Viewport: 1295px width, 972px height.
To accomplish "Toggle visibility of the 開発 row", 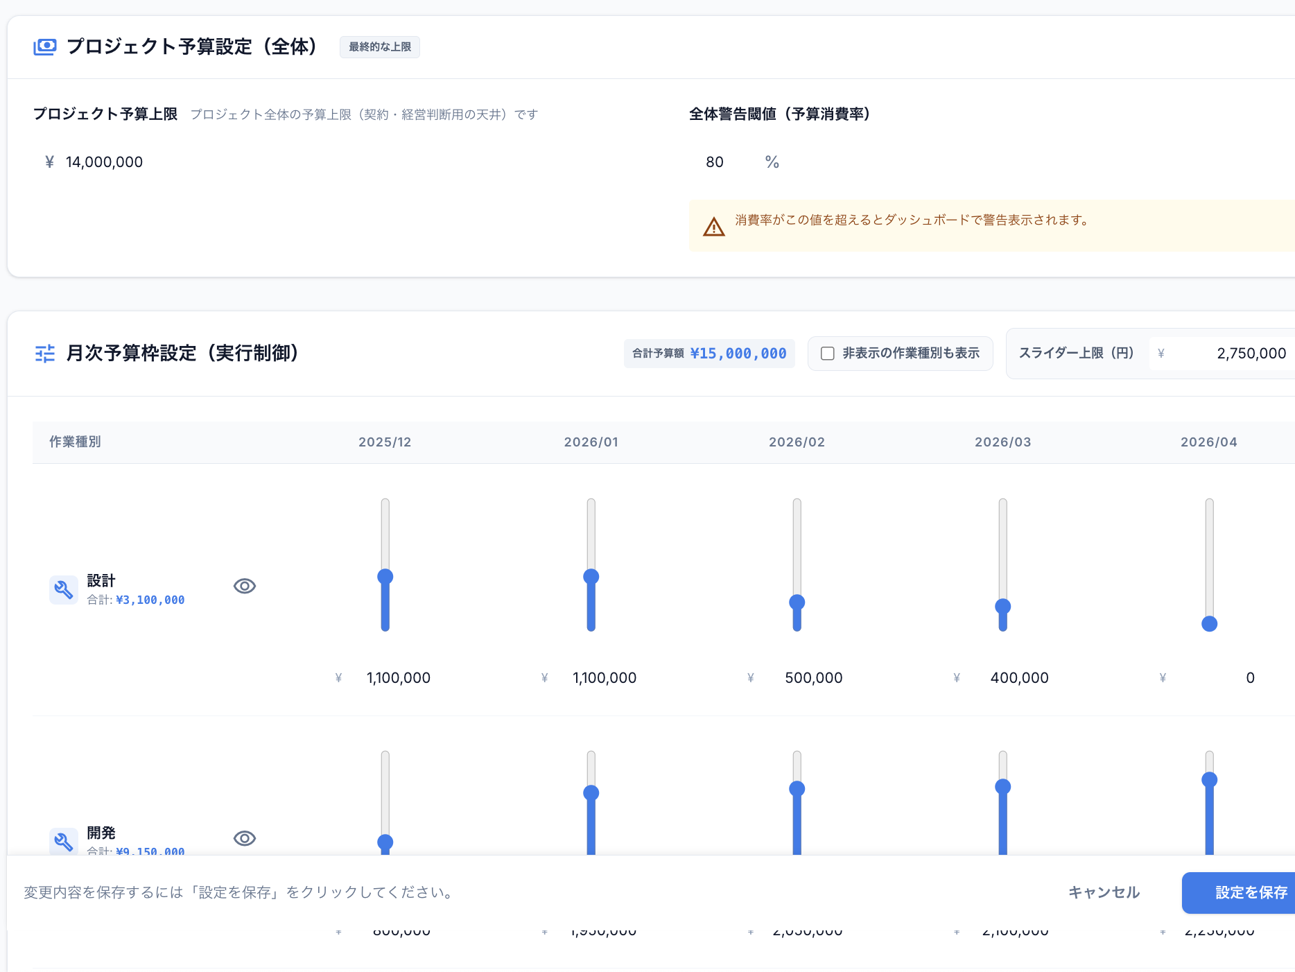I will [x=244, y=838].
